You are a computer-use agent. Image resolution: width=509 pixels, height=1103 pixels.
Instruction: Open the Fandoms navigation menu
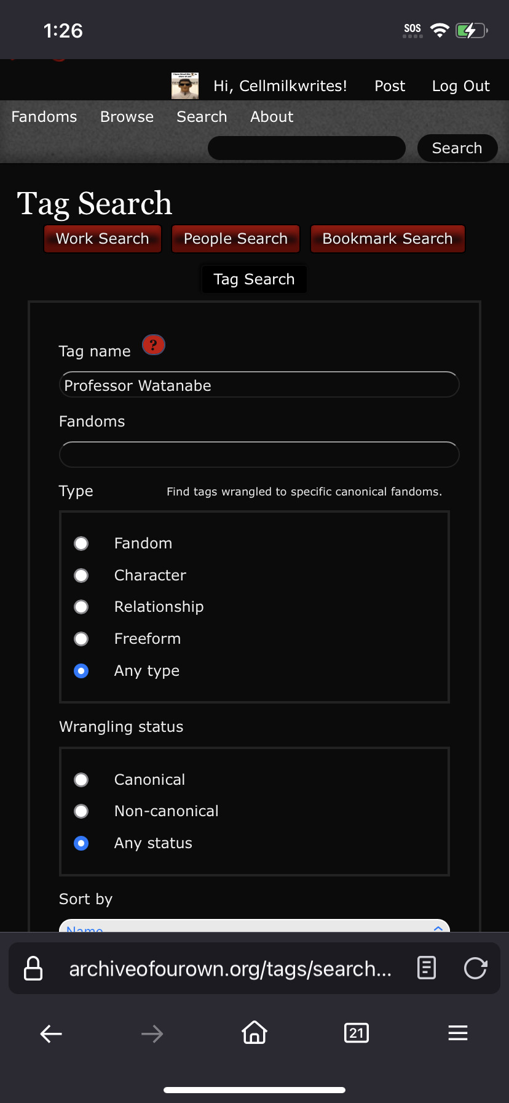point(44,117)
